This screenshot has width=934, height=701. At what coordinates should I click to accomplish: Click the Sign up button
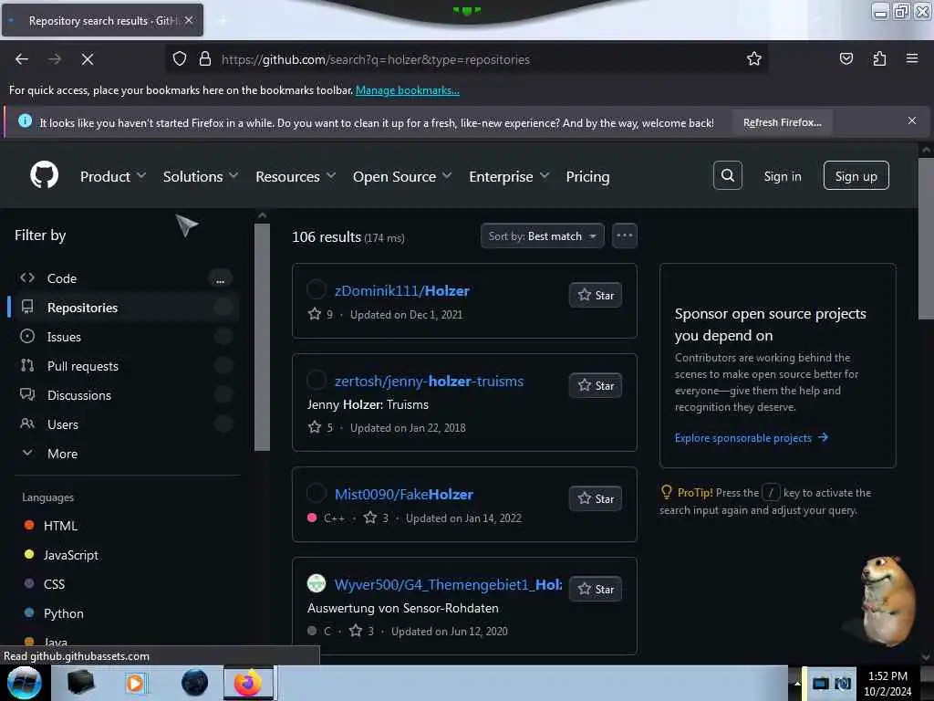click(x=856, y=176)
